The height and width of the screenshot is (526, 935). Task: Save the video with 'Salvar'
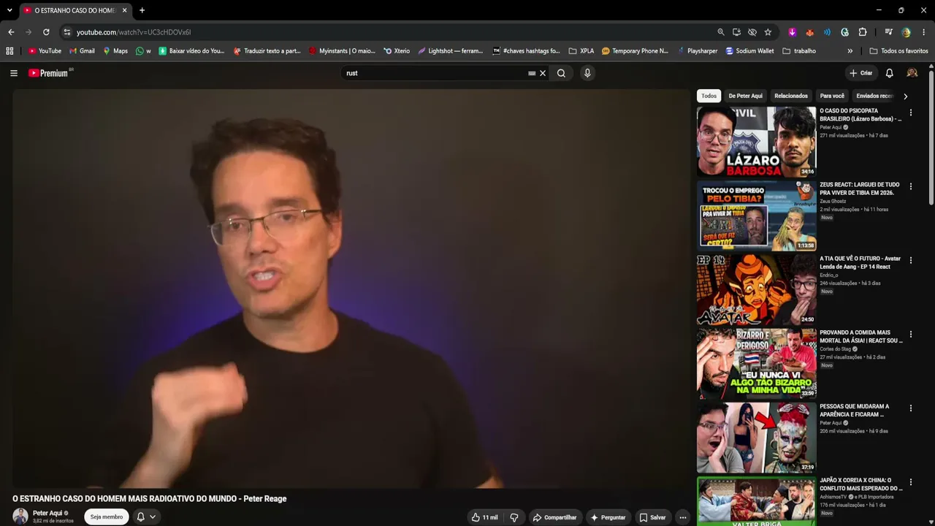click(652, 517)
